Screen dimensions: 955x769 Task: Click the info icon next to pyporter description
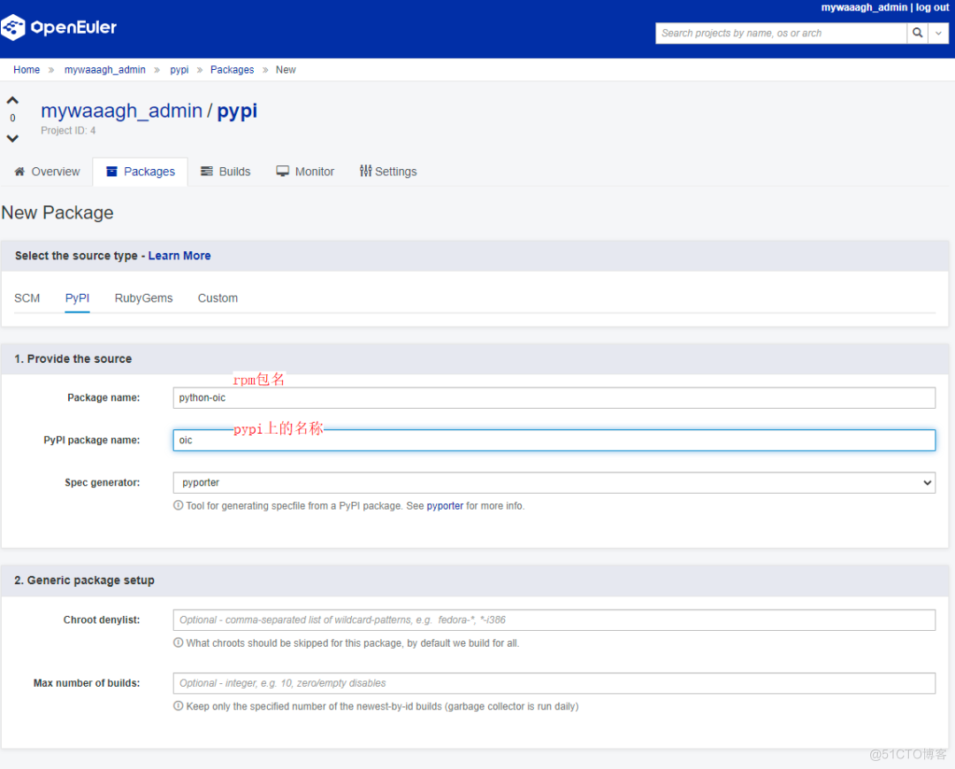point(177,505)
